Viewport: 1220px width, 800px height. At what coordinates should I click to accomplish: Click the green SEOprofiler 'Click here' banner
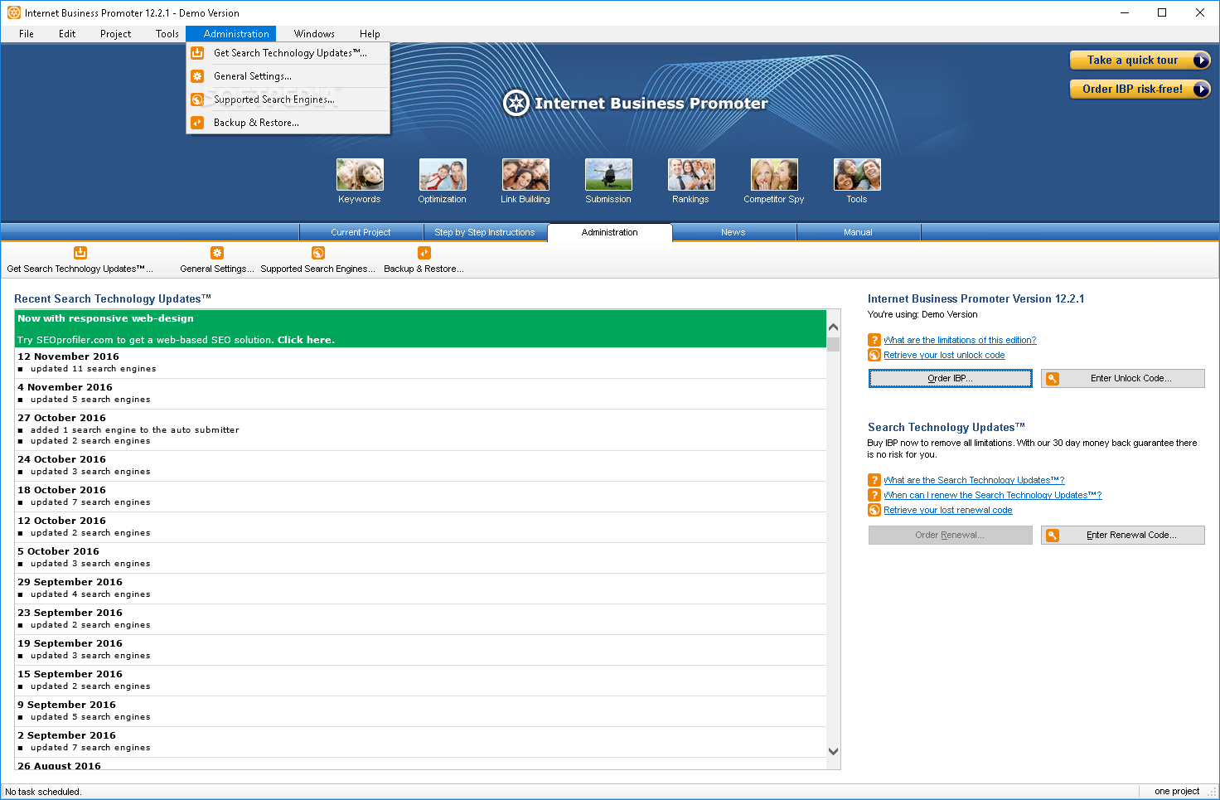(x=420, y=329)
